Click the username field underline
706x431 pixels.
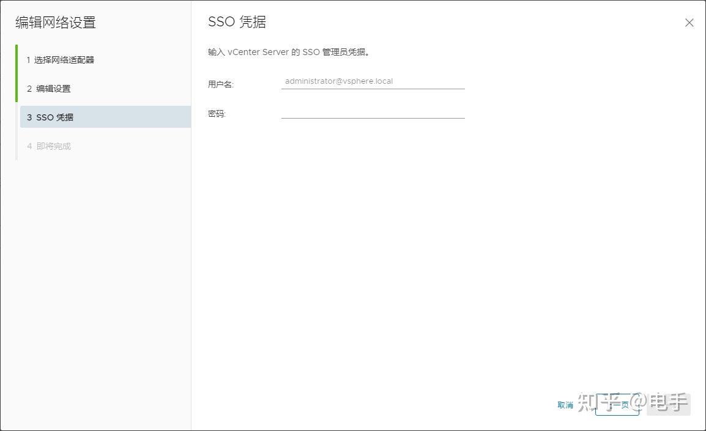[373, 89]
